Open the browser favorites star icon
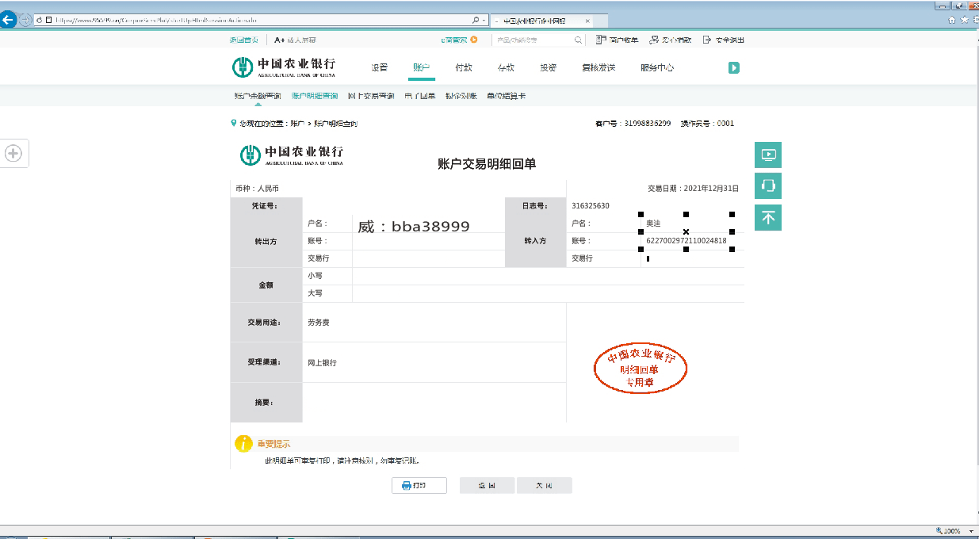This screenshot has height=539, width=979. 964,20
